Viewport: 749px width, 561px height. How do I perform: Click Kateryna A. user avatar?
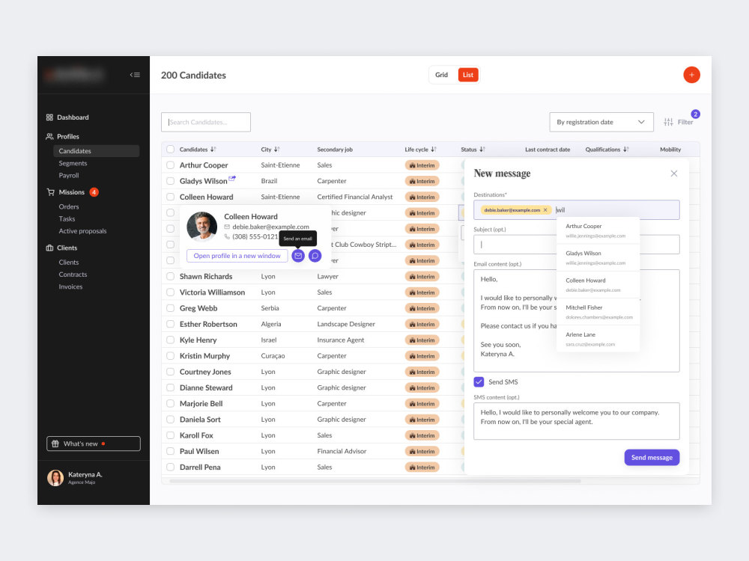pyautogui.click(x=55, y=477)
